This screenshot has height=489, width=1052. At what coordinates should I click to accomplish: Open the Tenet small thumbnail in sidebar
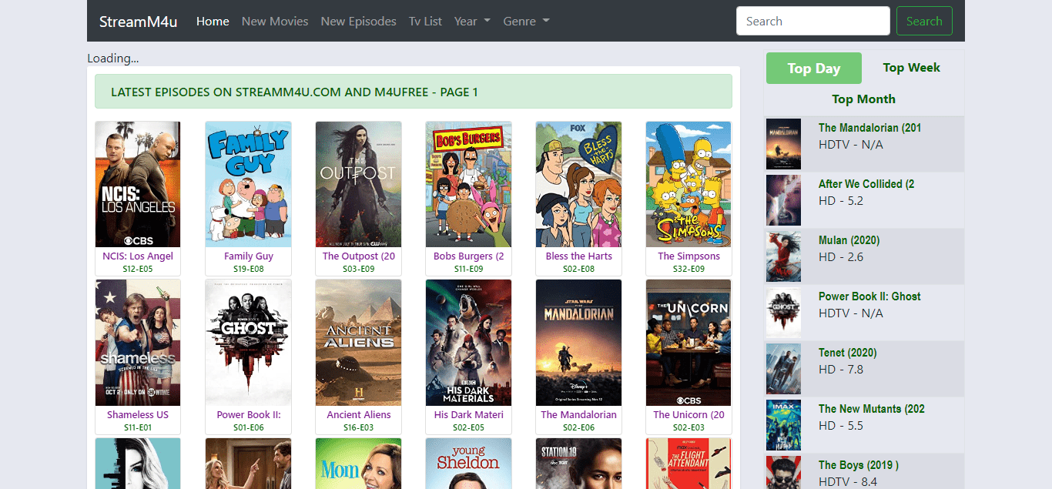pyautogui.click(x=783, y=369)
